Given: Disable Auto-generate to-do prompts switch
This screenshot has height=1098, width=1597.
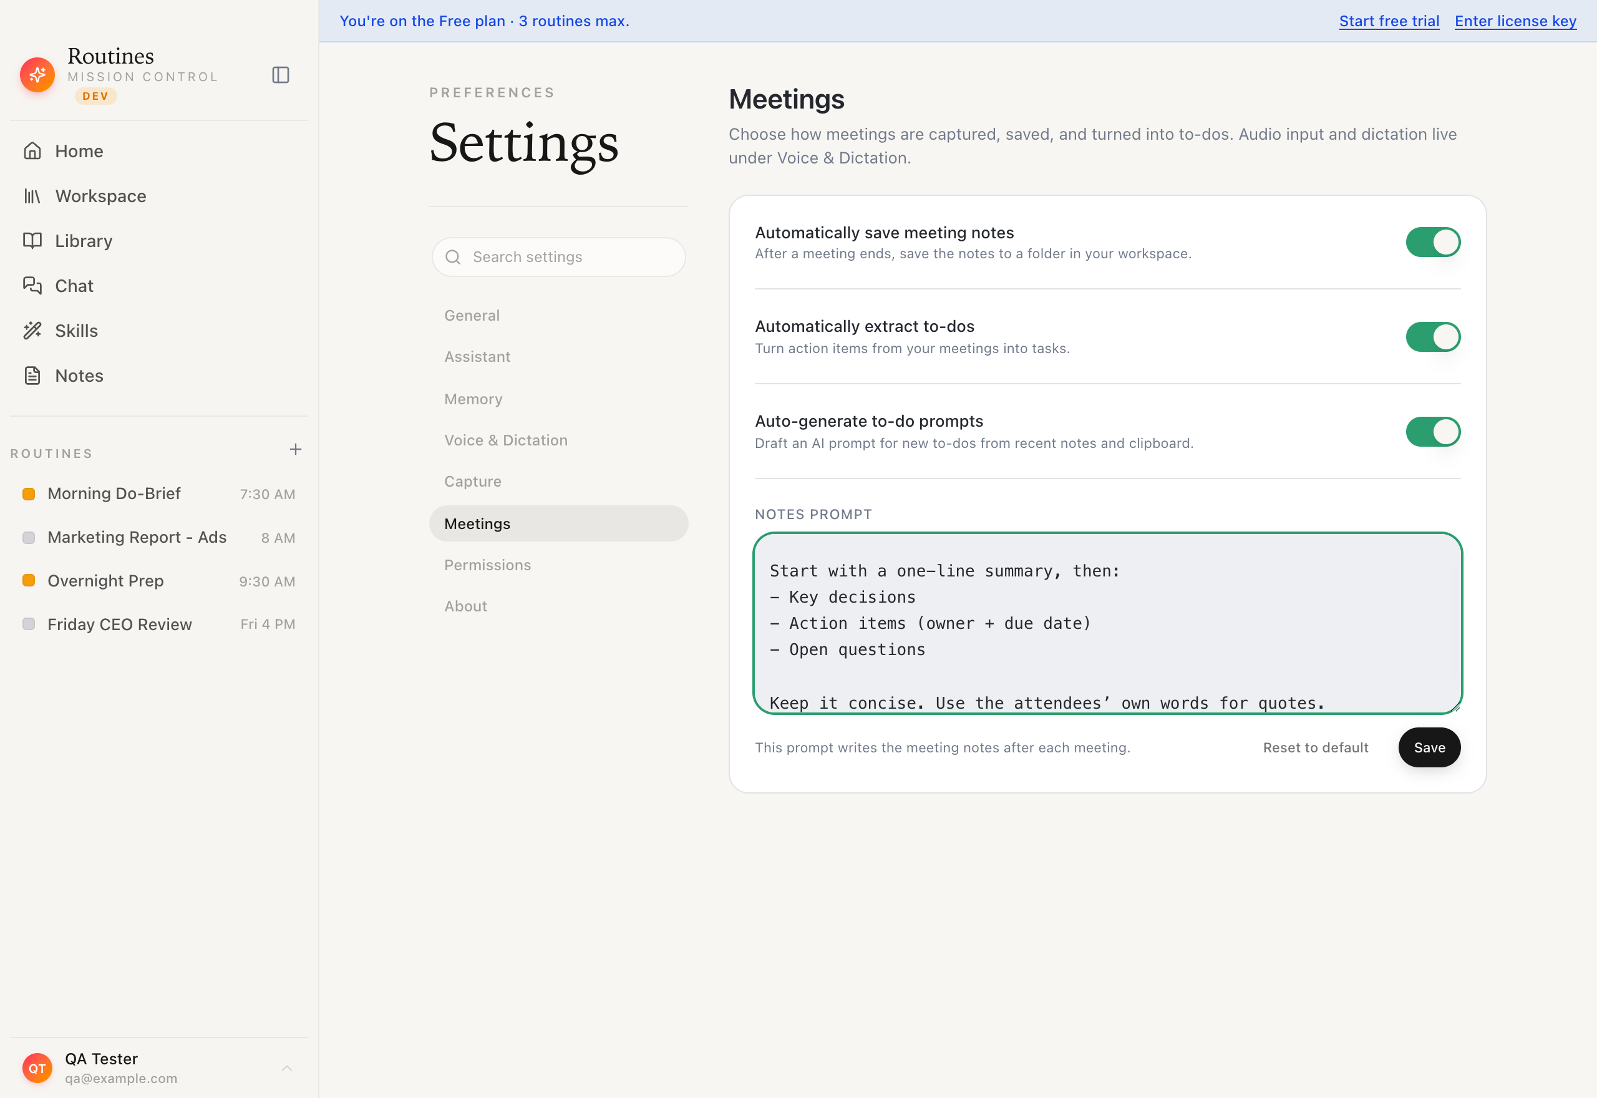Looking at the screenshot, I should click(x=1433, y=432).
